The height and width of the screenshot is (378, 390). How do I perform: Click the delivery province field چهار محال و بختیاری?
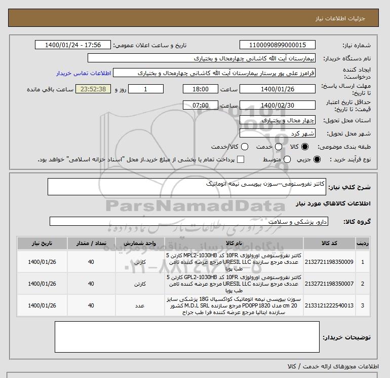click(278, 120)
